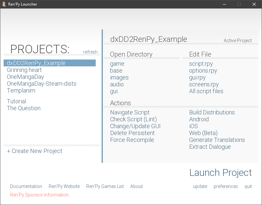262x205 pixels.
Task: Select the Grinning heart project
Action: point(24,70)
